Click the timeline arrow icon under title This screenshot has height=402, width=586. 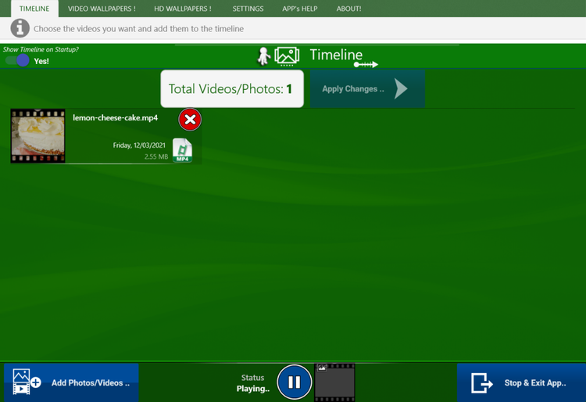(366, 65)
